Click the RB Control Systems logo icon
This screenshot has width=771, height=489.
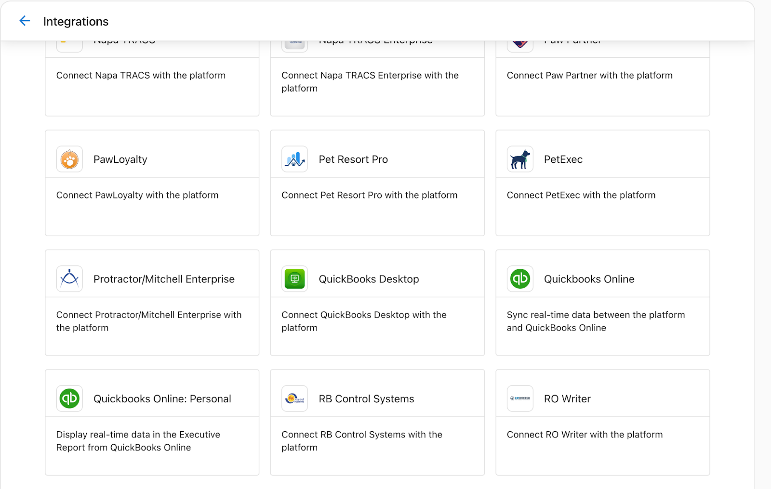point(294,398)
